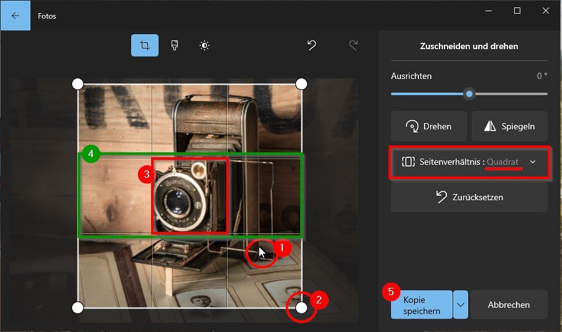Open the Seitenverhältnis dropdown

469,162
